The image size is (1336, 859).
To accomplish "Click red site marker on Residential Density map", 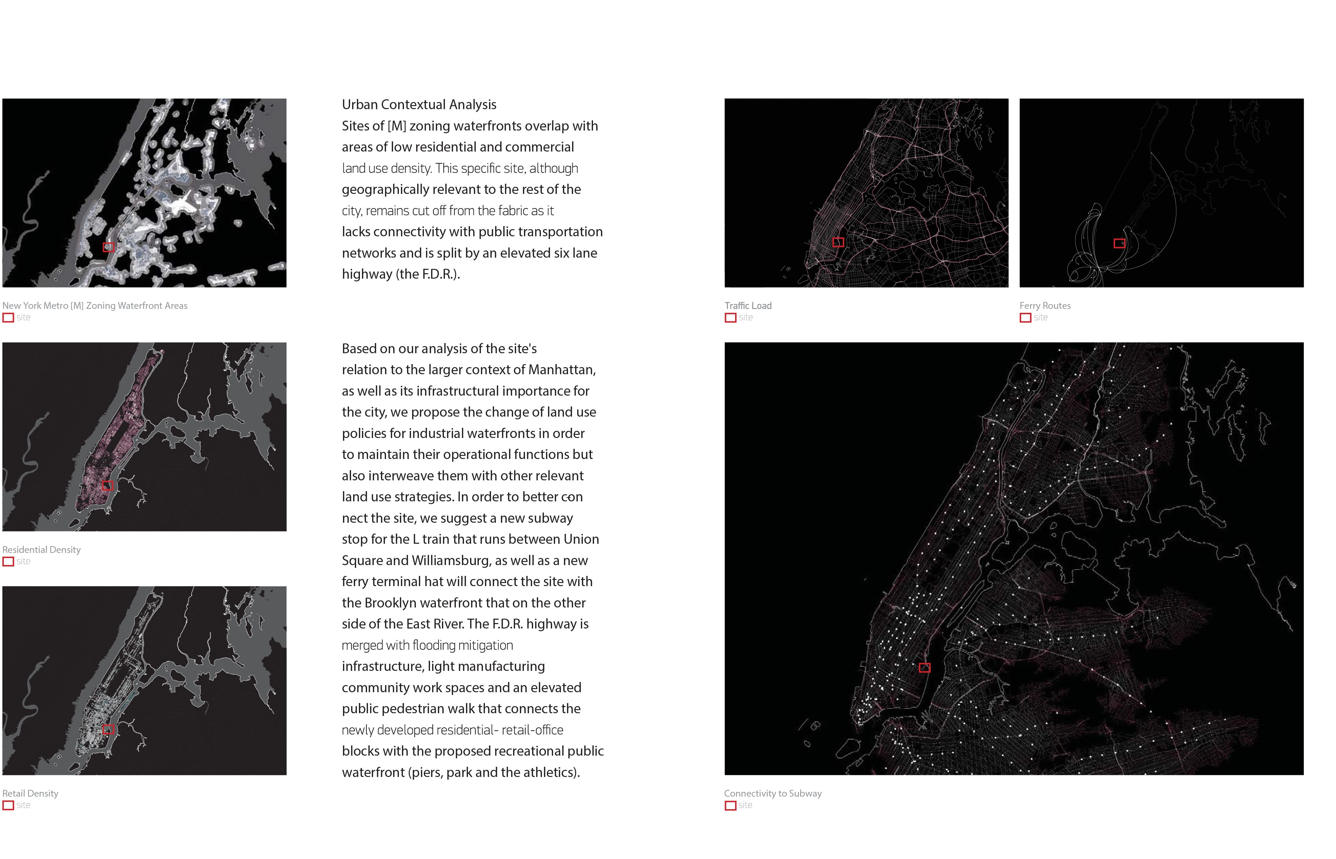I will tap(108, 486).
